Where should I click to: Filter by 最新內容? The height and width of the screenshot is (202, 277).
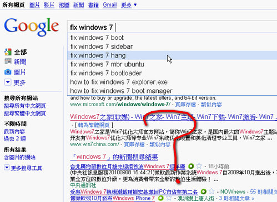click(x=14, y=132)
